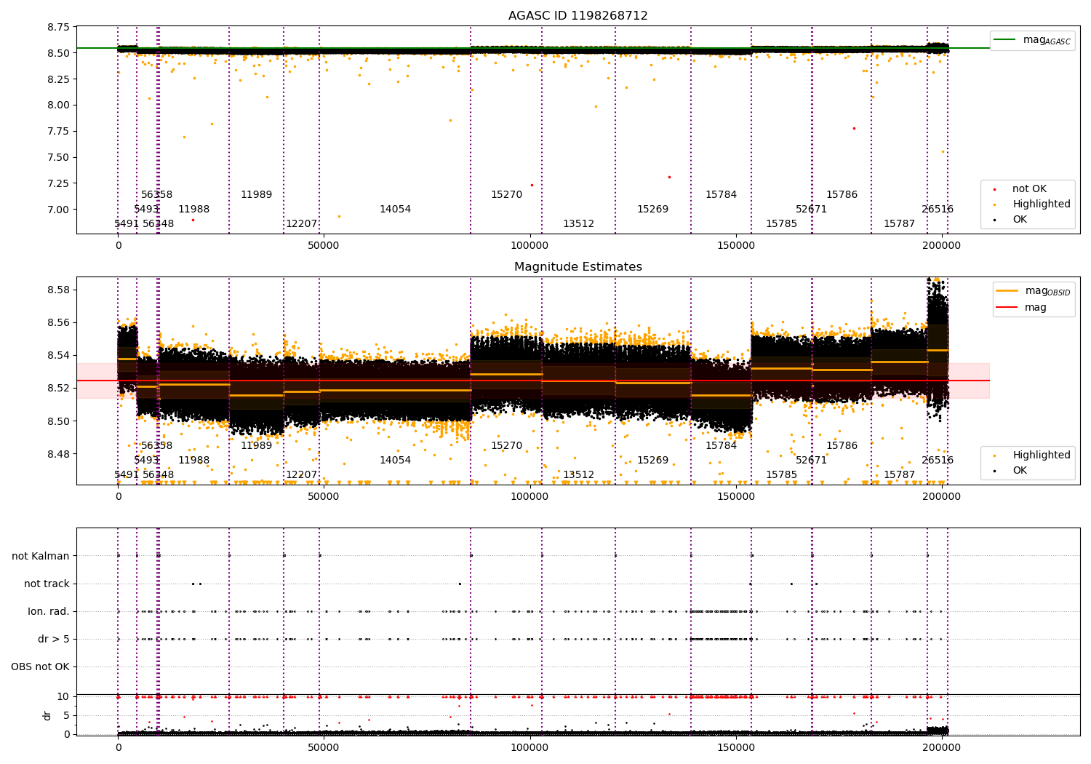Click the 'AGASC ID 1198268712' plot title
This screenshot has height=764, width=1091.
[x=578, y=16]
